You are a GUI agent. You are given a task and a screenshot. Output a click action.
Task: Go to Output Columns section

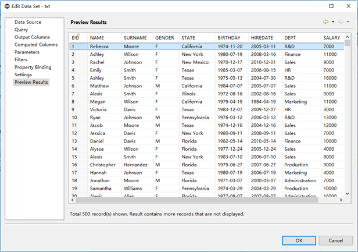tap(33, 37)
